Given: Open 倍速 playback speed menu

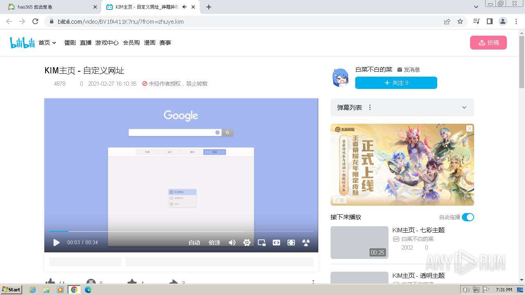Looking at the screenshot, I should click(215, 243).
